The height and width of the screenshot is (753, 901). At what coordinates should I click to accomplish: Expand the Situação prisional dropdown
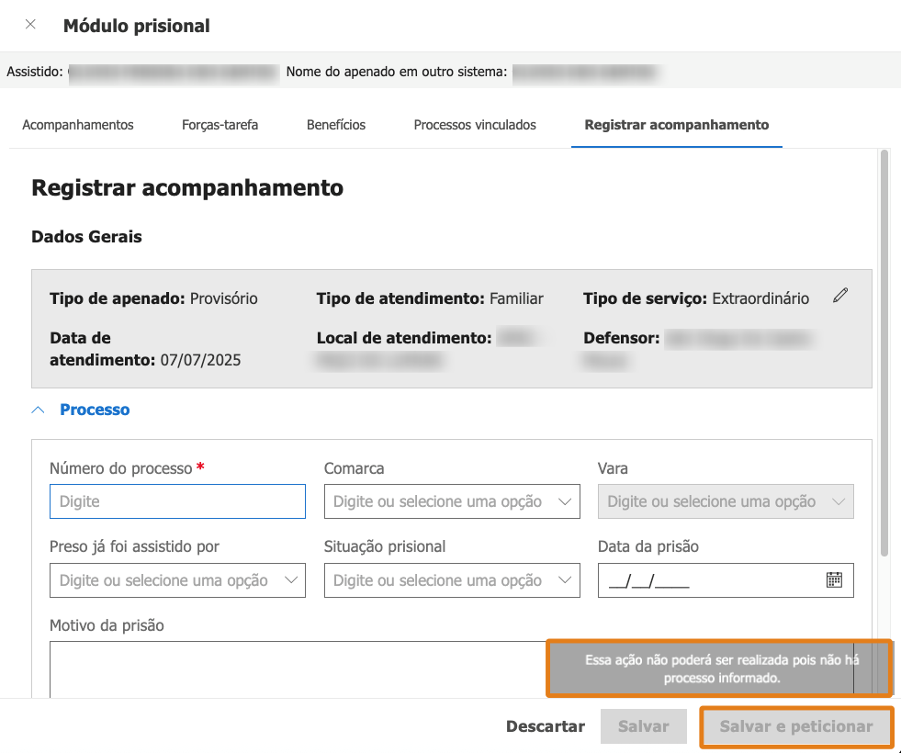coord(452,580)
